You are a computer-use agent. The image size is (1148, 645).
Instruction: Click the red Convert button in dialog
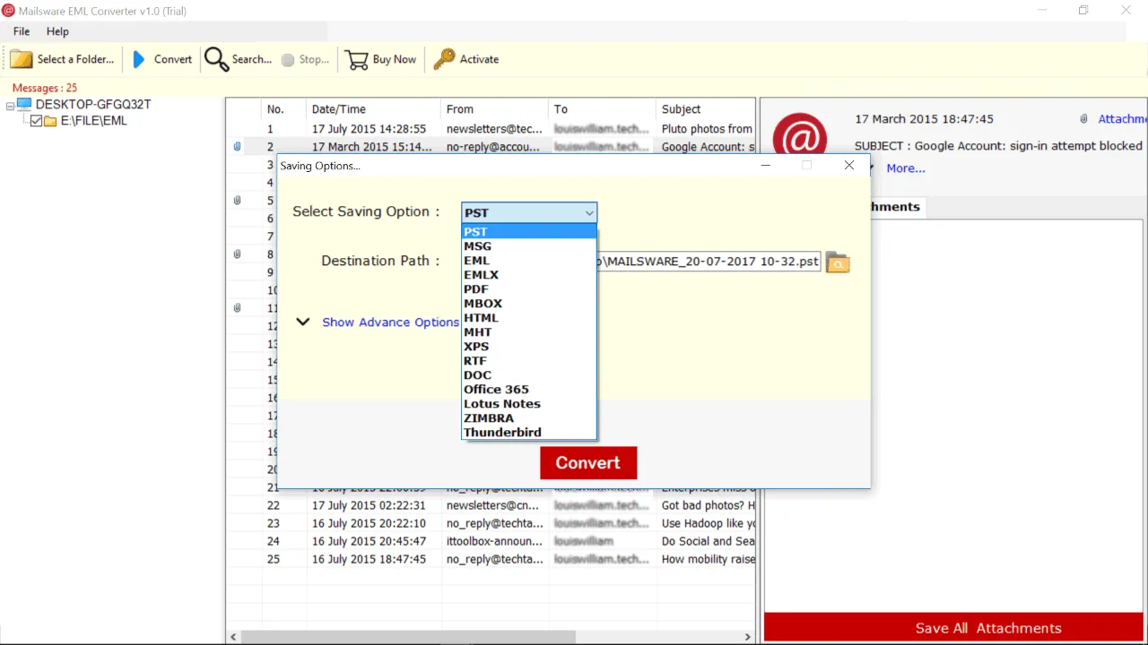point(588,463)
